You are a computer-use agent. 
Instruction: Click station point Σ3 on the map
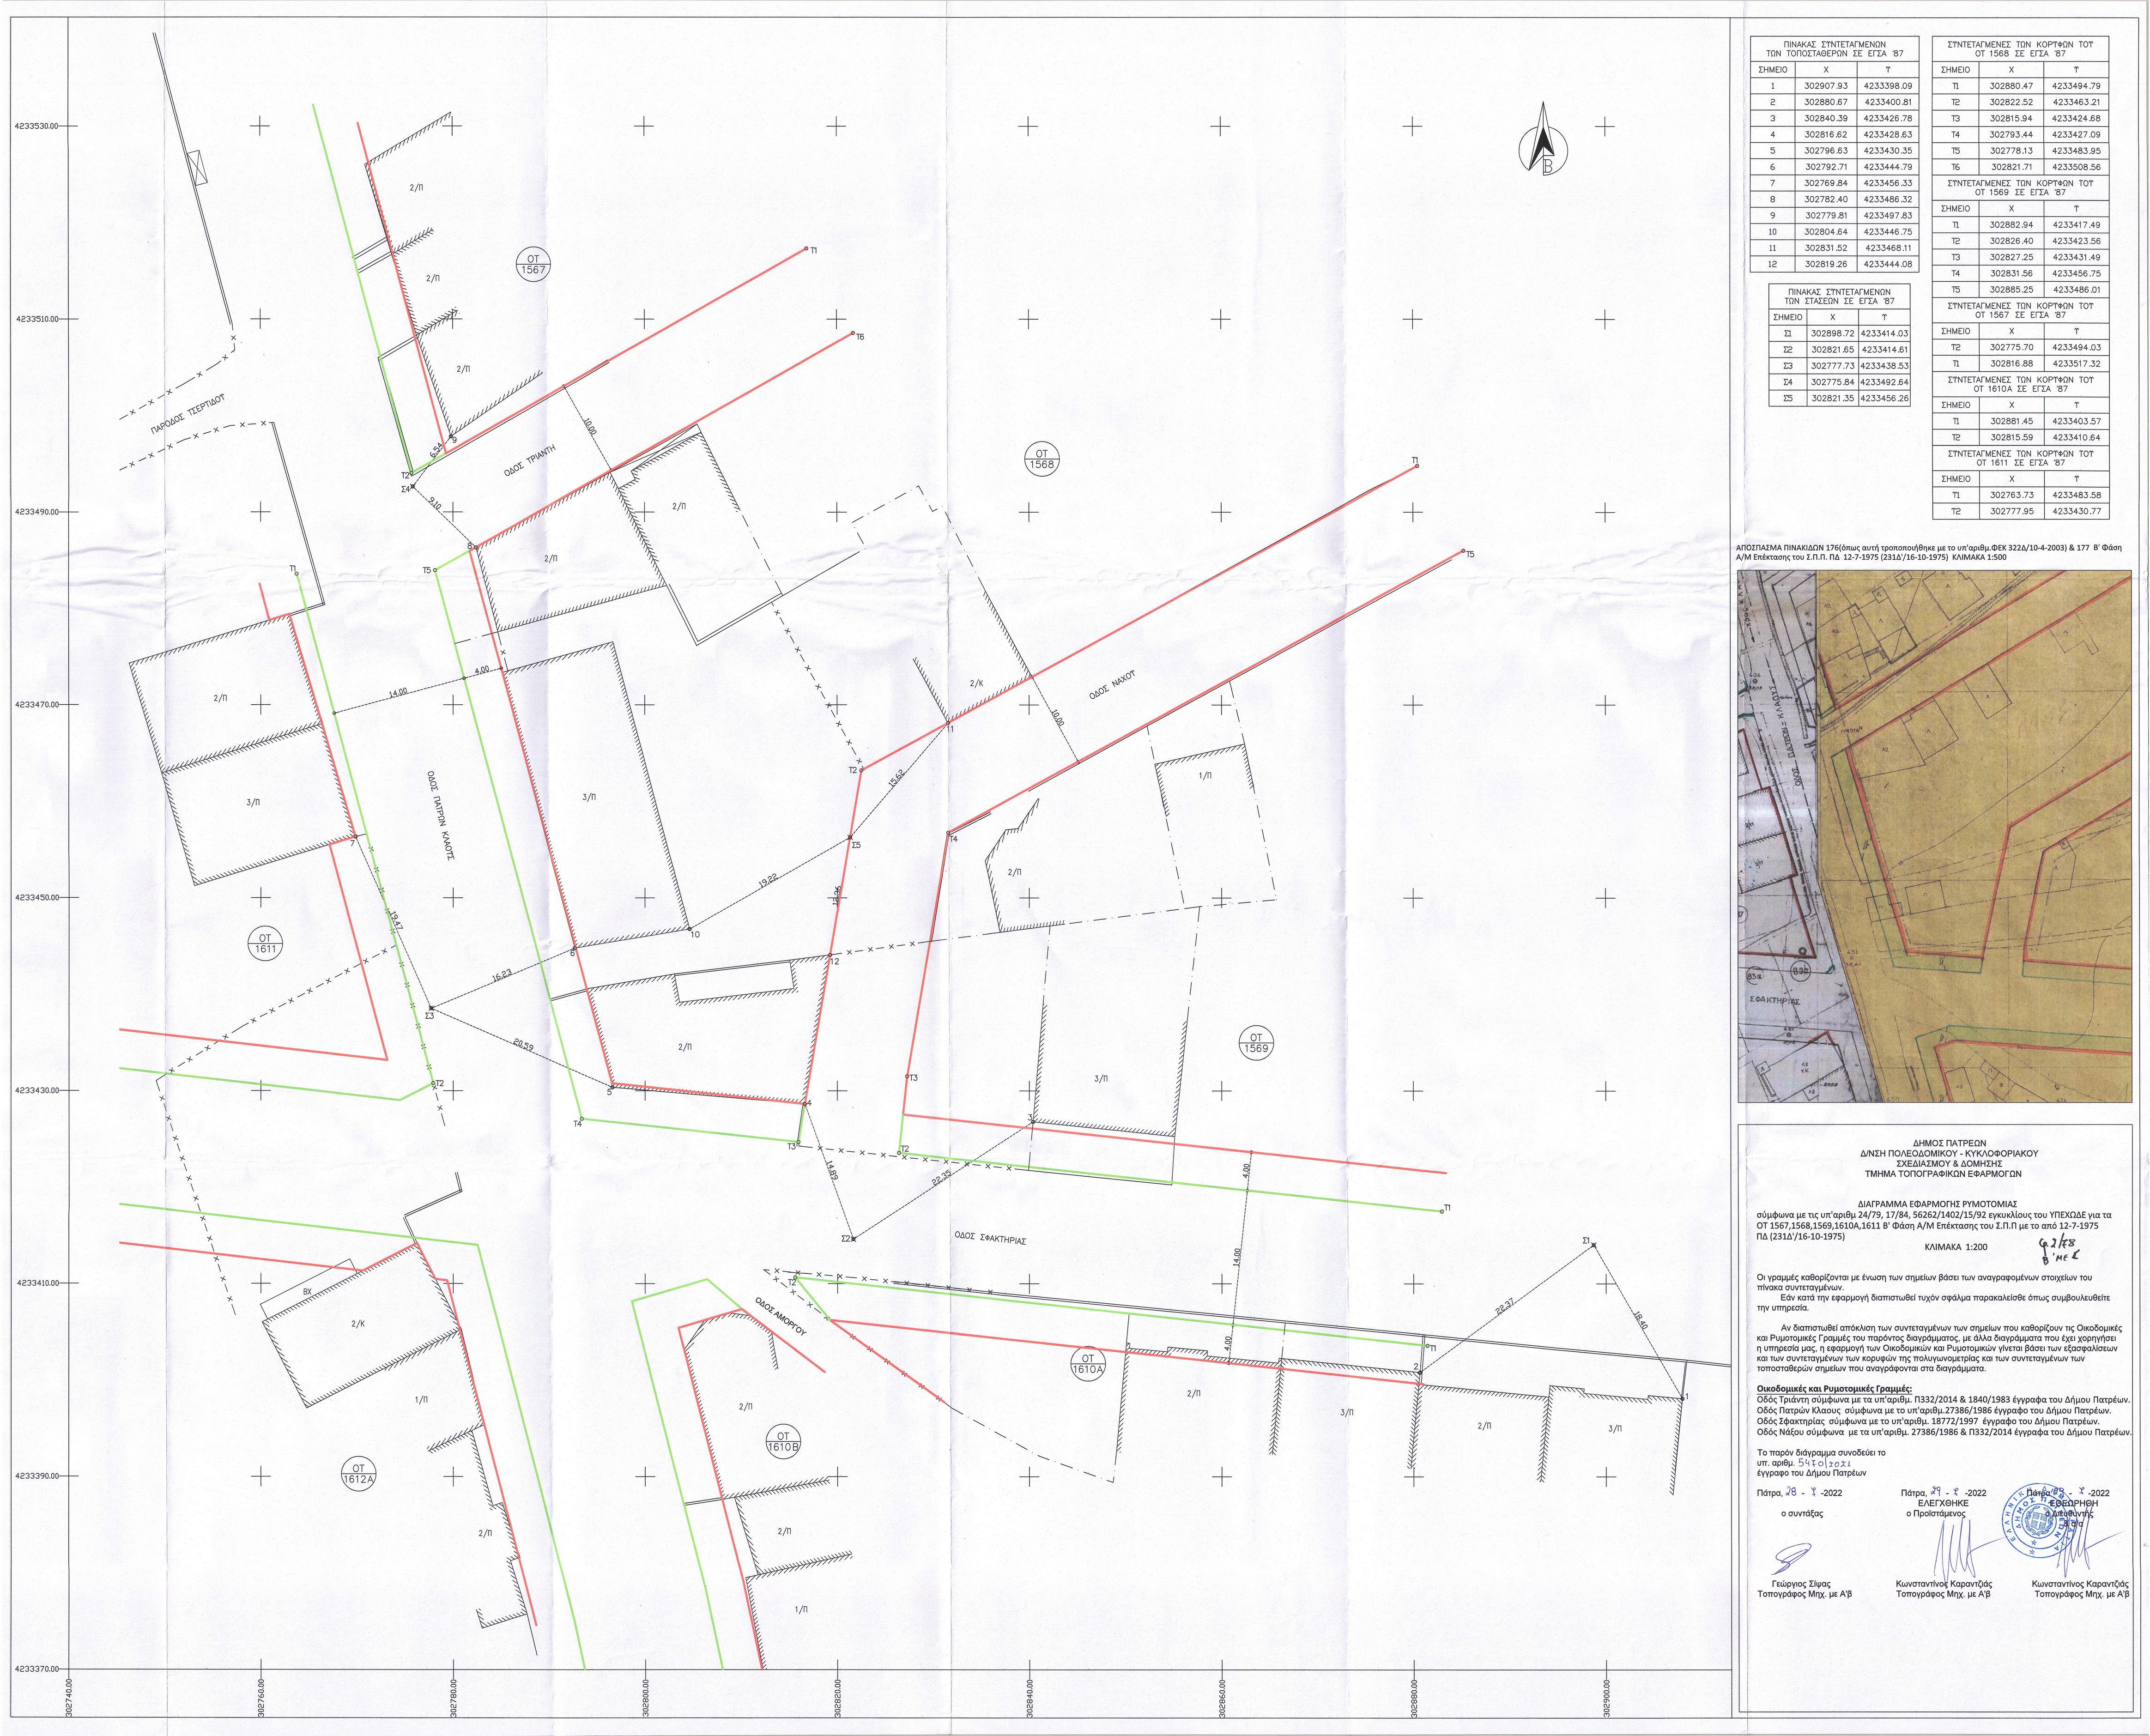pyautogui.click(x=429, y=1010)
